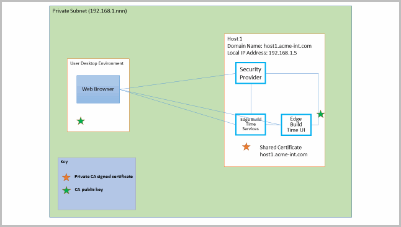
Task: Click the Shared Certificate label
Action: click(281, 147)
